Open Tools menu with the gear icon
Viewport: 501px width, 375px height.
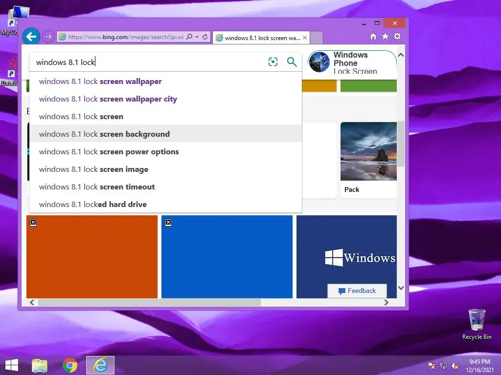tap(397, 36)
